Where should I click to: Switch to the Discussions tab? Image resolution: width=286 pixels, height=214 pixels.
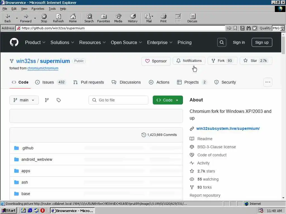[126, 82]
